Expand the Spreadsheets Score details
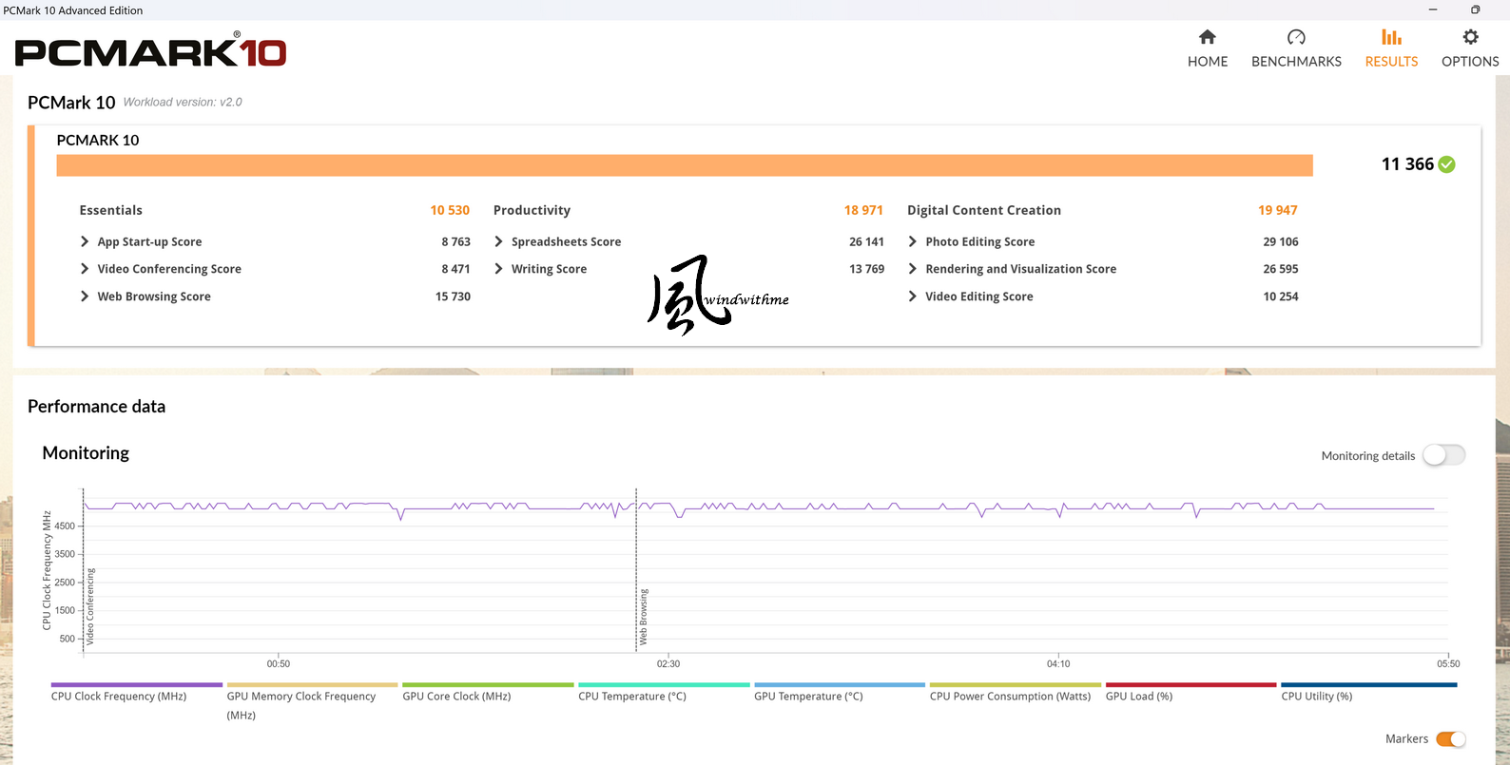This screenshot has height=765, width=1510. tap(498, 241)
